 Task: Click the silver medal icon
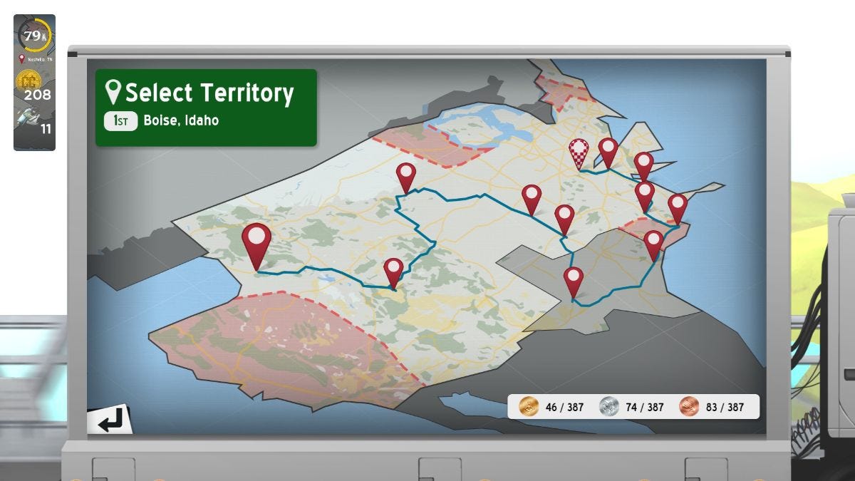click(x=609, y=407)
